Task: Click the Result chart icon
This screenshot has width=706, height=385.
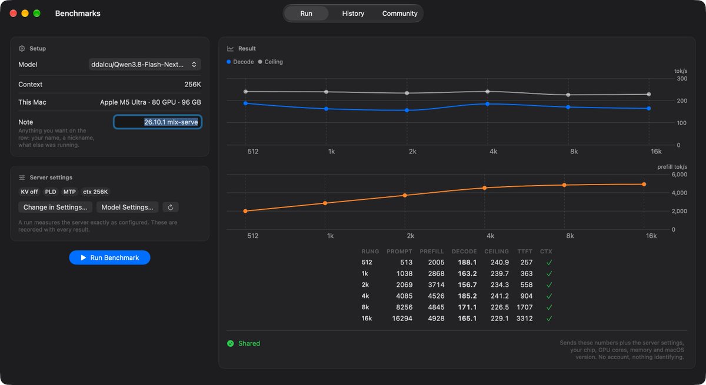Action: (x=231, y=49)
